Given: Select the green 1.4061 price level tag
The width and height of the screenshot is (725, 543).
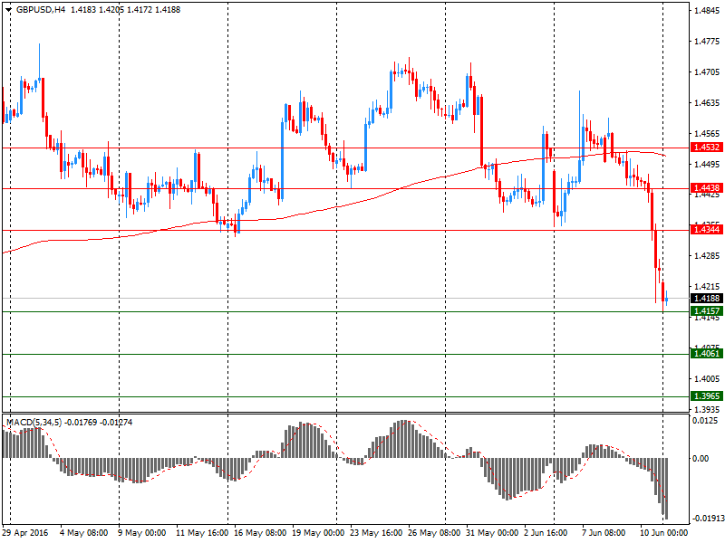Looking at the screenshot, I should pos(706,354).
